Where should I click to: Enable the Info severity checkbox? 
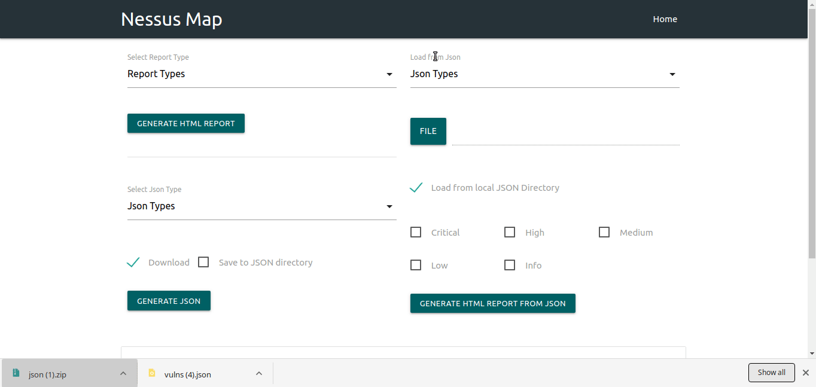[x=510, y=265]
